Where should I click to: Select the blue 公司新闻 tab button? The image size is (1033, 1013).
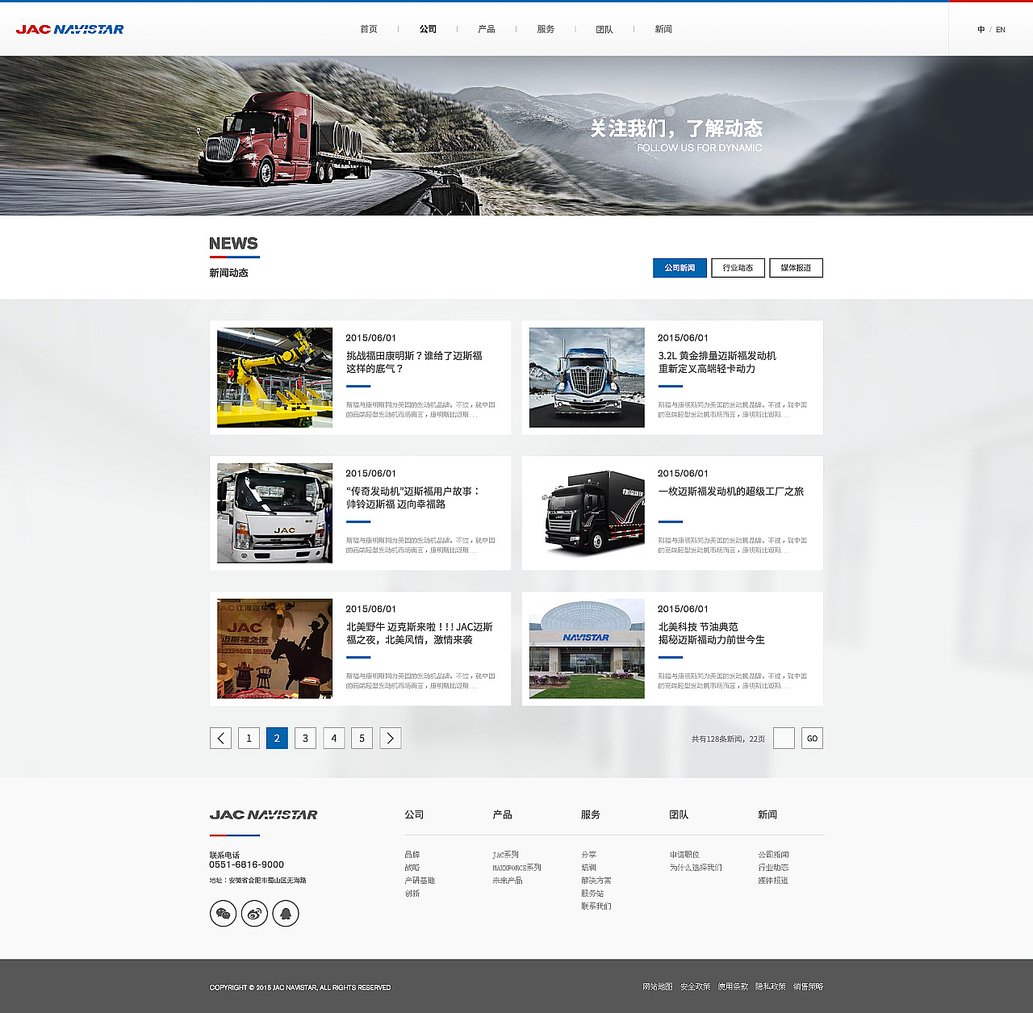coord(680,268)
